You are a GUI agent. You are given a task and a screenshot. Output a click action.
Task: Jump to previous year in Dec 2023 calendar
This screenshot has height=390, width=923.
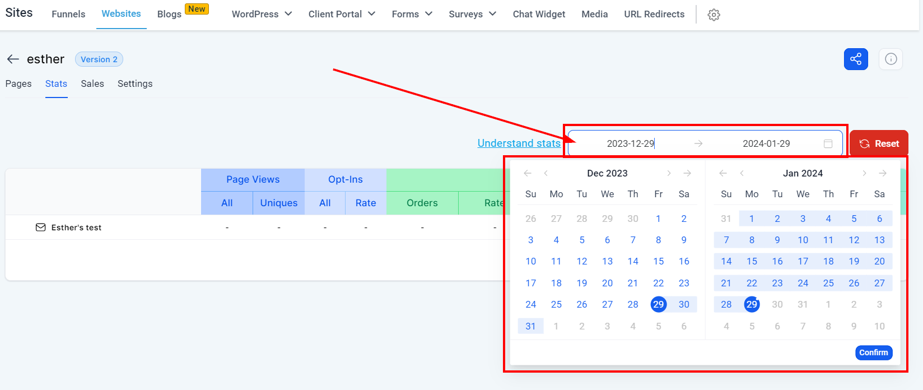tap(528, 173)
